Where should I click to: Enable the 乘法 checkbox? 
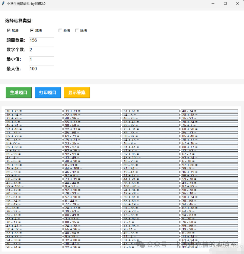click(60, 30)
